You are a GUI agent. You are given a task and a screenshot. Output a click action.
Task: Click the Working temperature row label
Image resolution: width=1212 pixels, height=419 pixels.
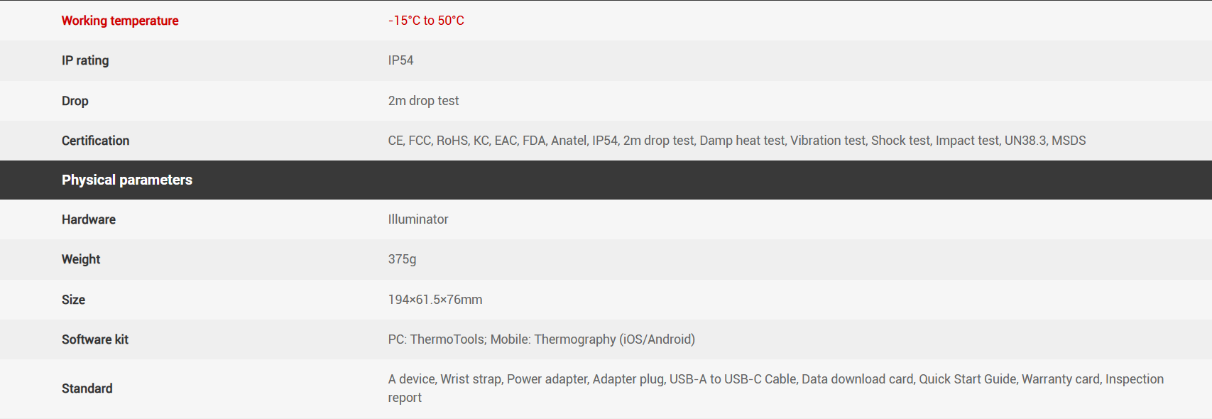tap(120, 21)
